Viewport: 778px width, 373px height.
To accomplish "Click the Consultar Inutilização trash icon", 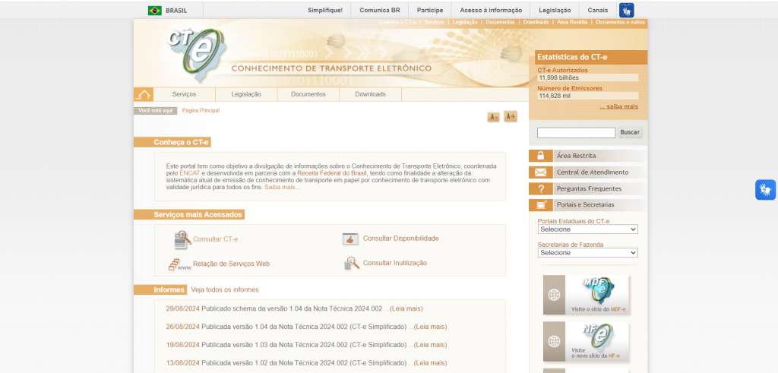I will coord(351,264).
